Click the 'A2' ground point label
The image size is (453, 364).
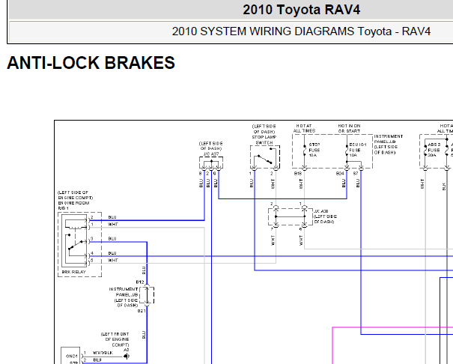tap(127, 350)
